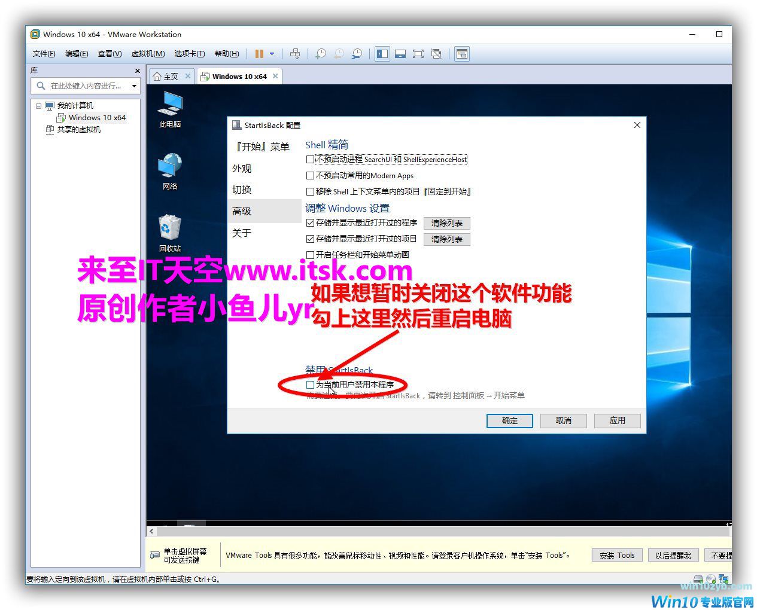Collapse the 我的计算机 tree node
Image resolution: width=757 pixels, height=610 pixels.
[39, 106]
